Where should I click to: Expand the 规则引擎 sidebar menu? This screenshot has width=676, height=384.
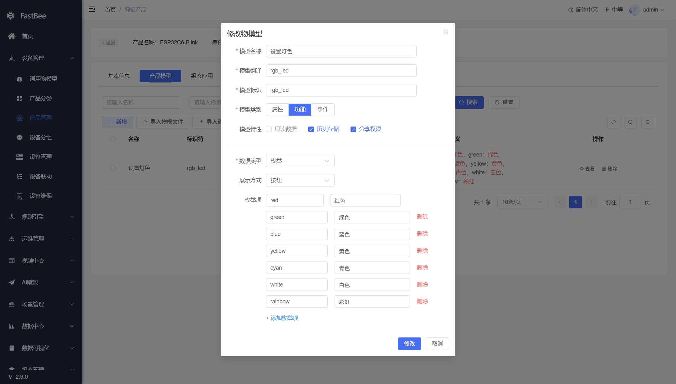point(41,217)
